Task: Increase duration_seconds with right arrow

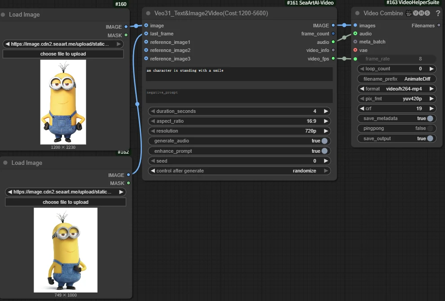Action: pos(326,112)
